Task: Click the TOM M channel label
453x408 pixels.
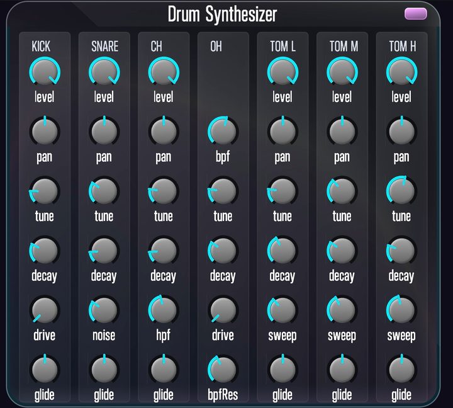Action: [x=344, y=46]
